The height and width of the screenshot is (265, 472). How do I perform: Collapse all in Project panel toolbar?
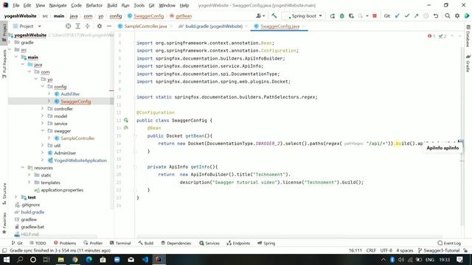pos(87,26)
